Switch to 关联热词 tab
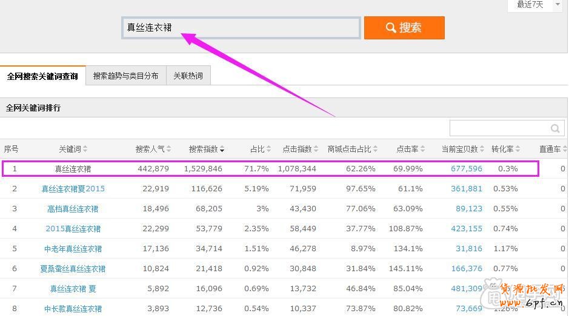Viewport: 569px width, 316px height. (x=188, y=76)
